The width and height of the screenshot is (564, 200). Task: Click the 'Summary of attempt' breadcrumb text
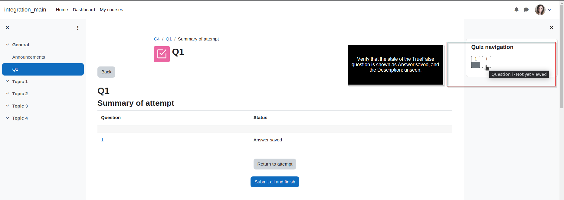[198, 39]
